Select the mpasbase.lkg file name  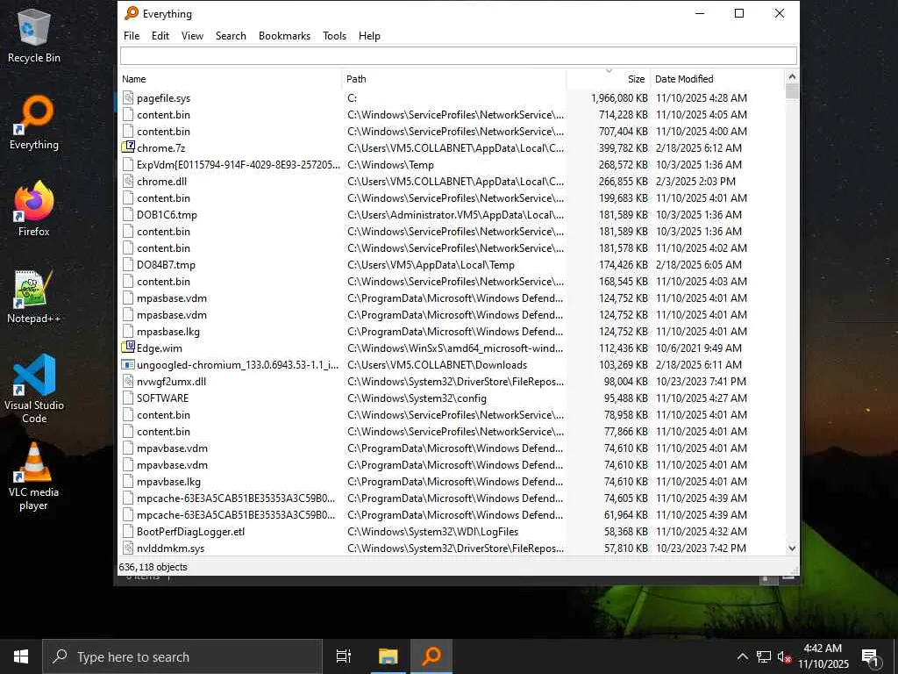168,331
